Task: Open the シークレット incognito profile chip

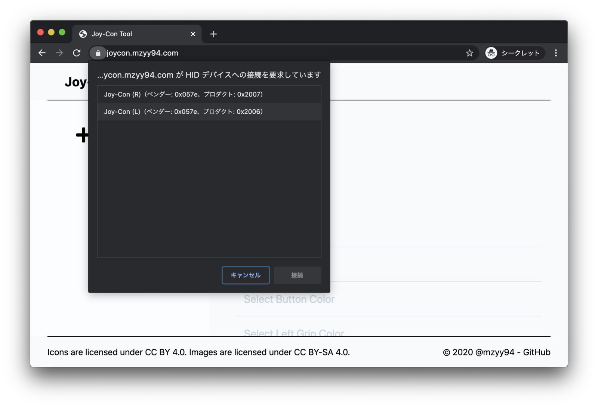Action: click(x=514, y=53)
